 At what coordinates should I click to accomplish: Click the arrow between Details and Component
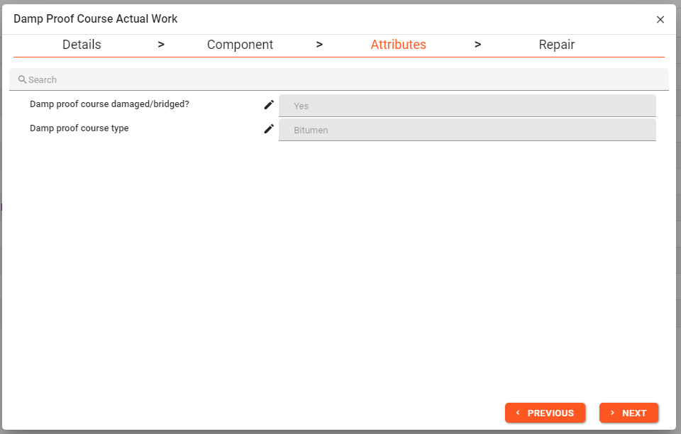(x=161, y=45)
